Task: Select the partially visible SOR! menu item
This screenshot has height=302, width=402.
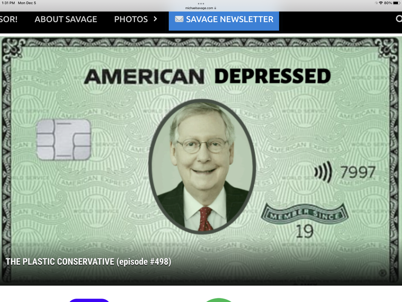Action: click(9, 19)
